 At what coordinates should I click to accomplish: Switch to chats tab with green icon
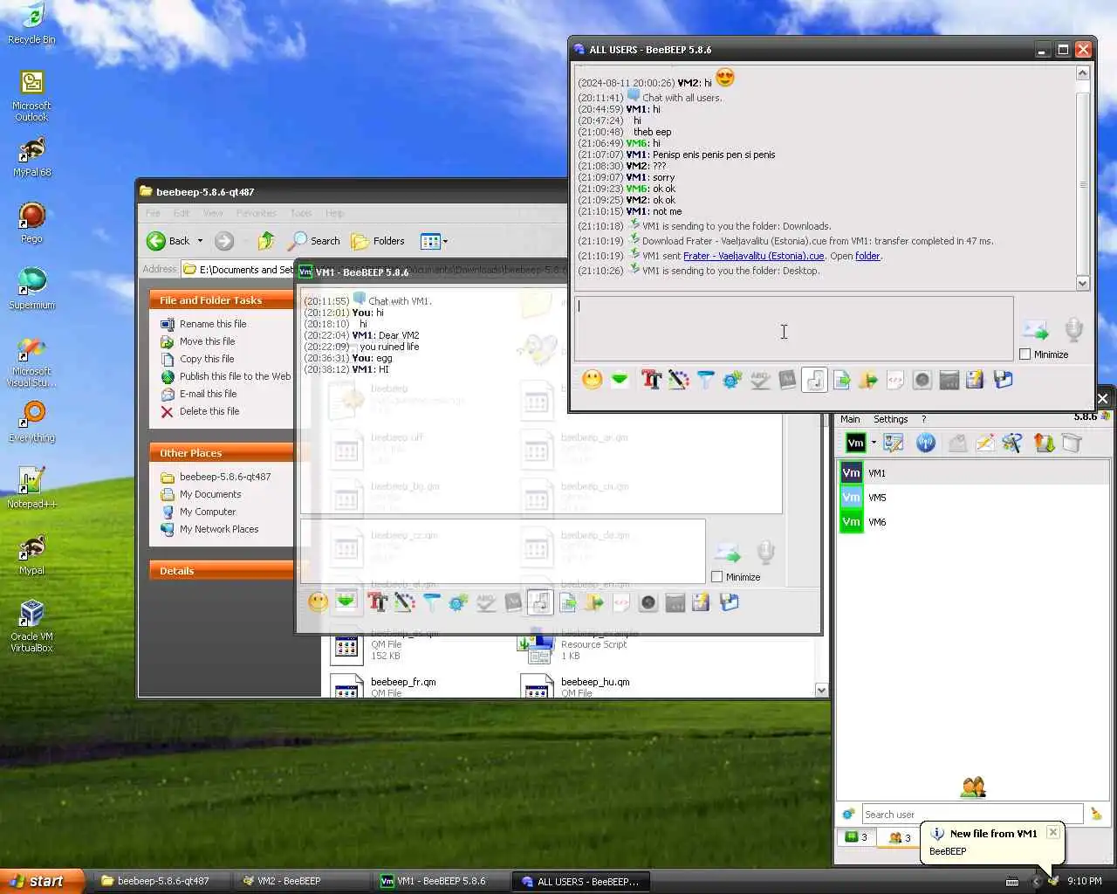tap(856, 837)
